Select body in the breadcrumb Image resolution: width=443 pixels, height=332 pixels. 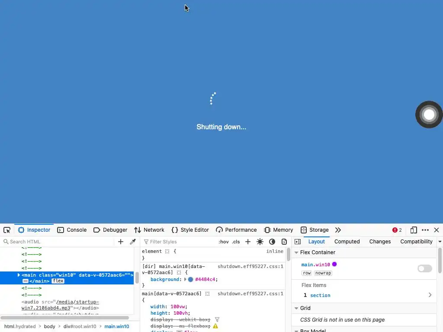(x=49, y=326)
